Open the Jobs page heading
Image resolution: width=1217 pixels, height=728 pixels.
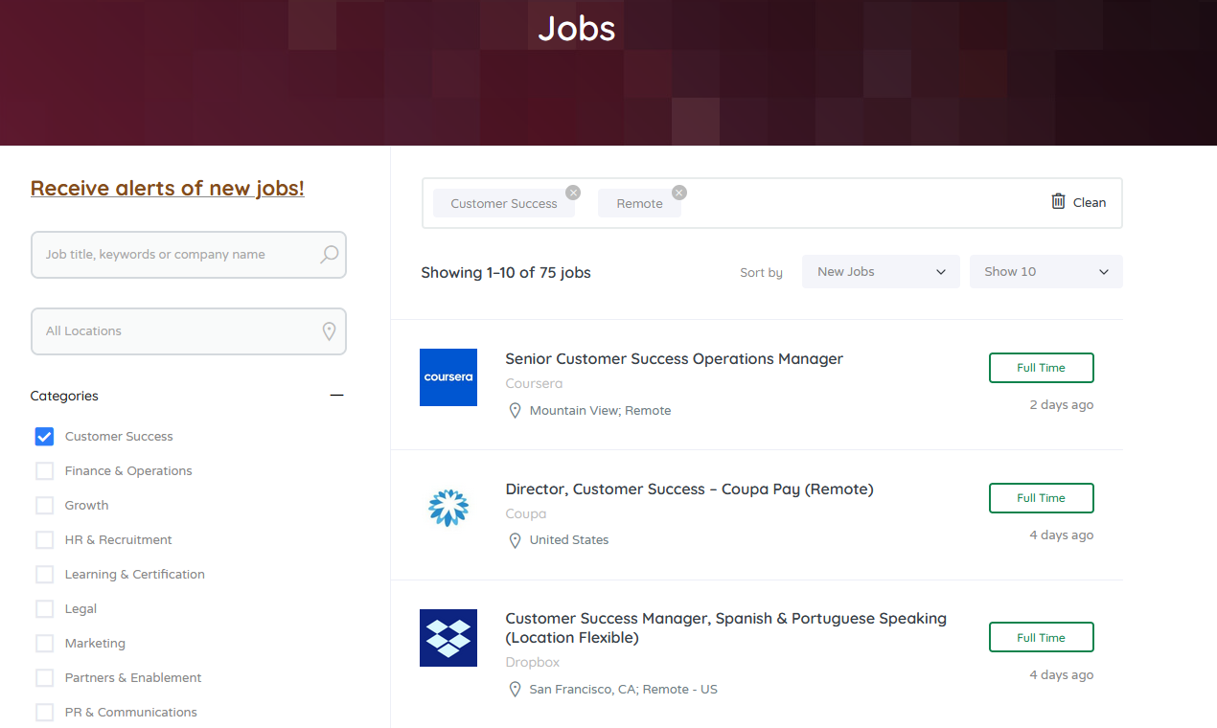576,29
